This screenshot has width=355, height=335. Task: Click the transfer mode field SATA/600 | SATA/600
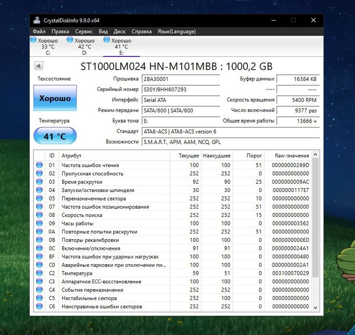point(181,111)
